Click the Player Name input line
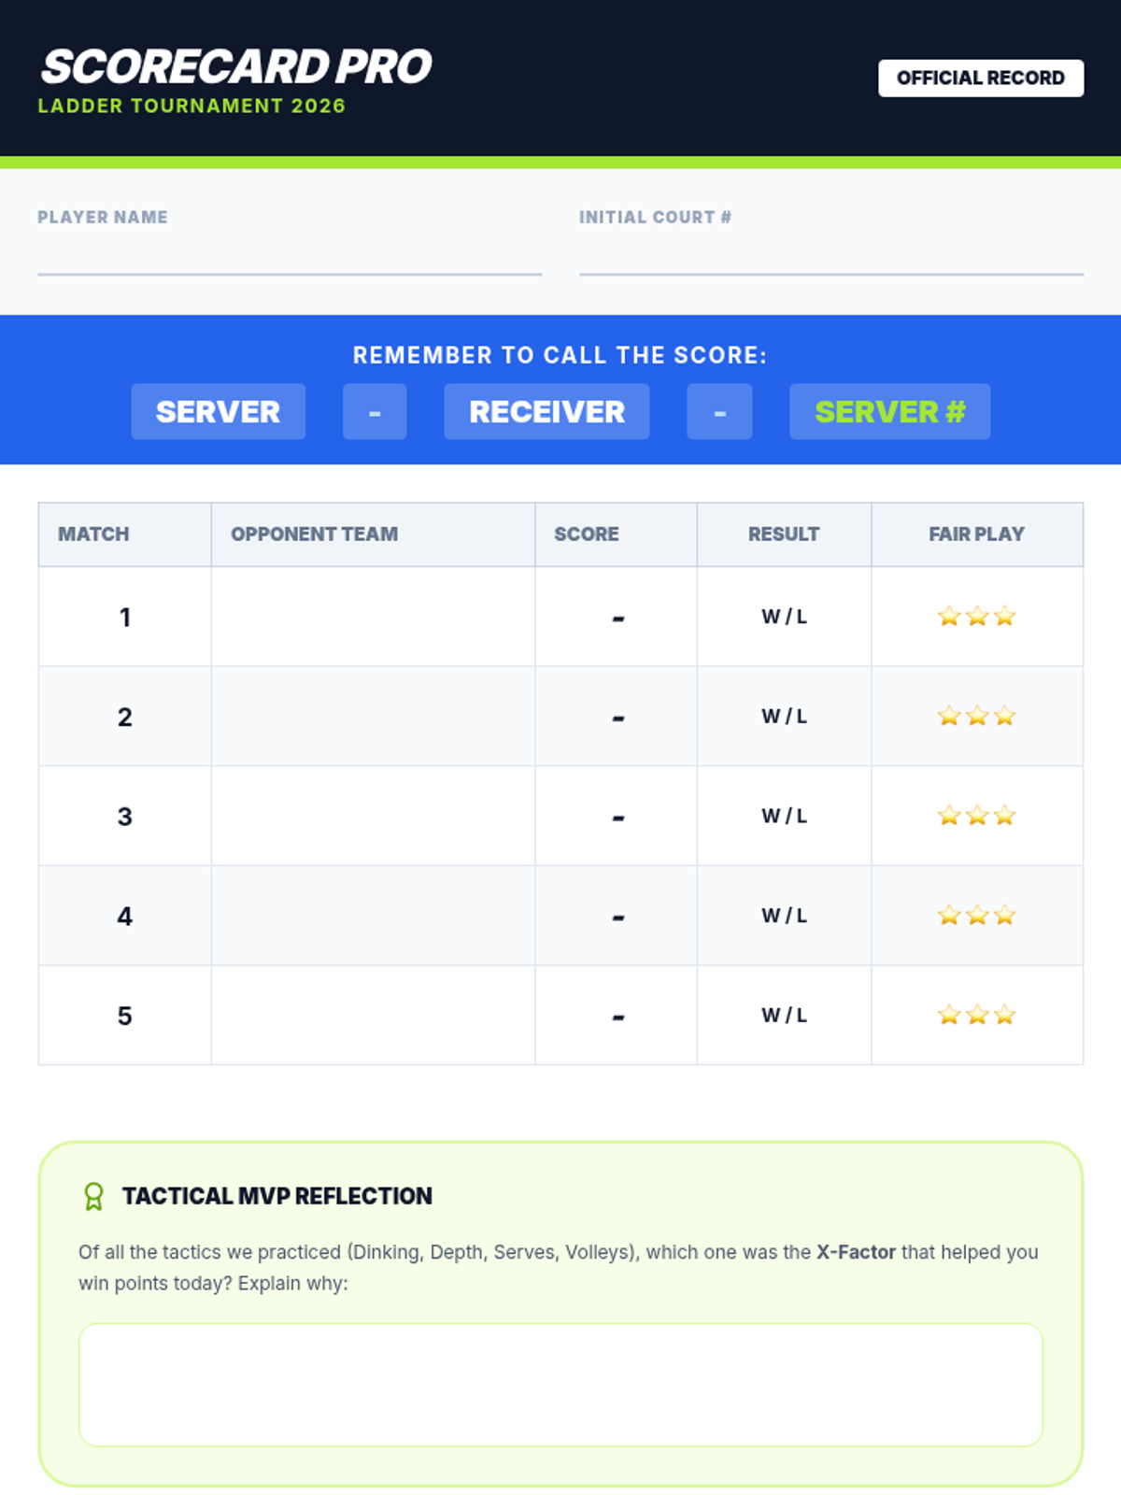 [x=290, y=257]
